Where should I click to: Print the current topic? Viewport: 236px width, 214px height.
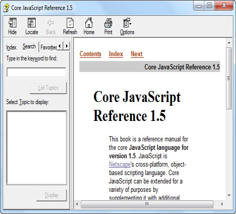pos(108,23)
